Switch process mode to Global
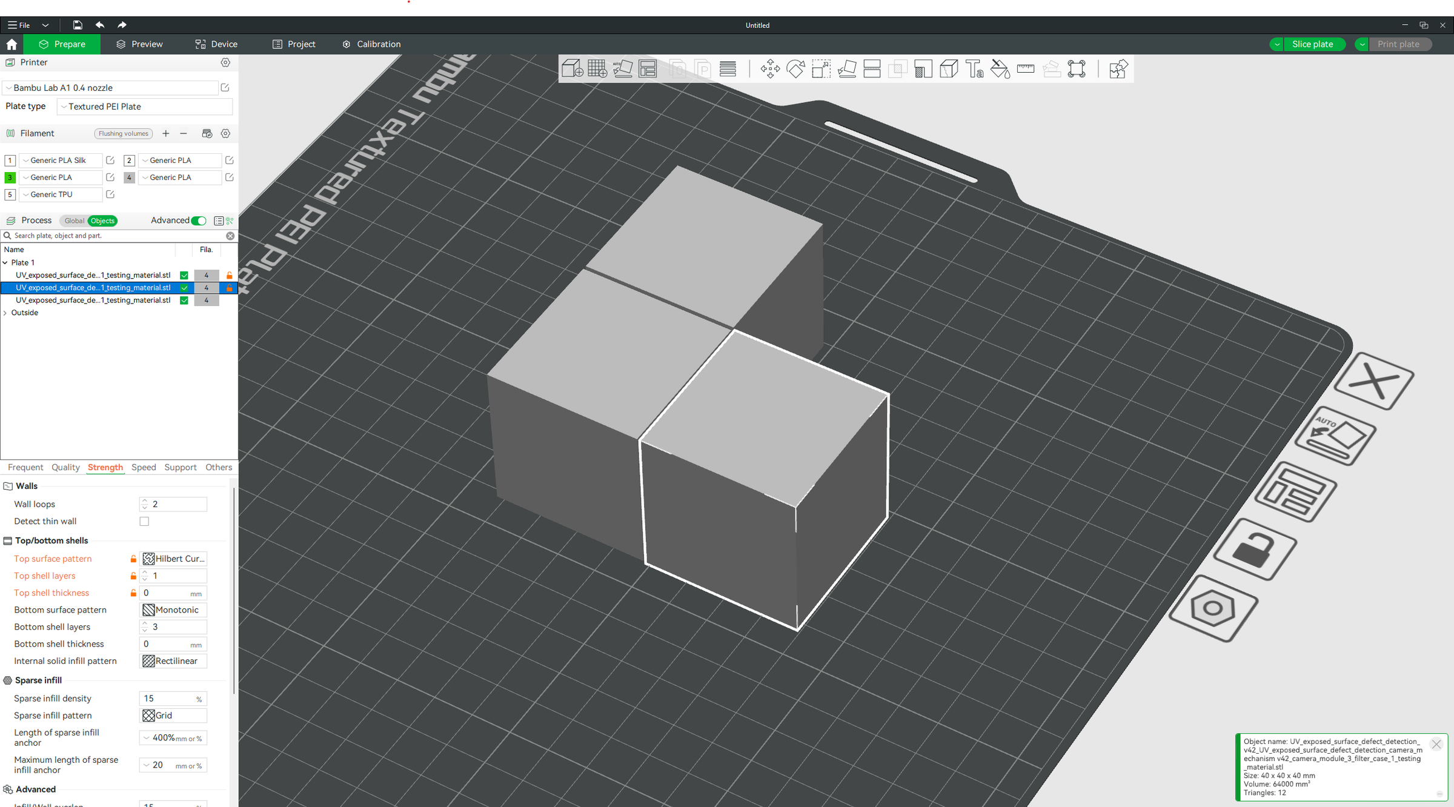This screenshot has height=807, width=1454. click(74, 221)
